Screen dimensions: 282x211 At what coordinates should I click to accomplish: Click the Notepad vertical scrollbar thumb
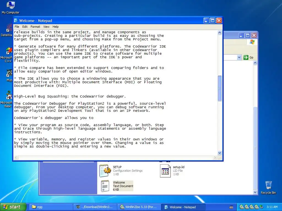click(219, 88)
